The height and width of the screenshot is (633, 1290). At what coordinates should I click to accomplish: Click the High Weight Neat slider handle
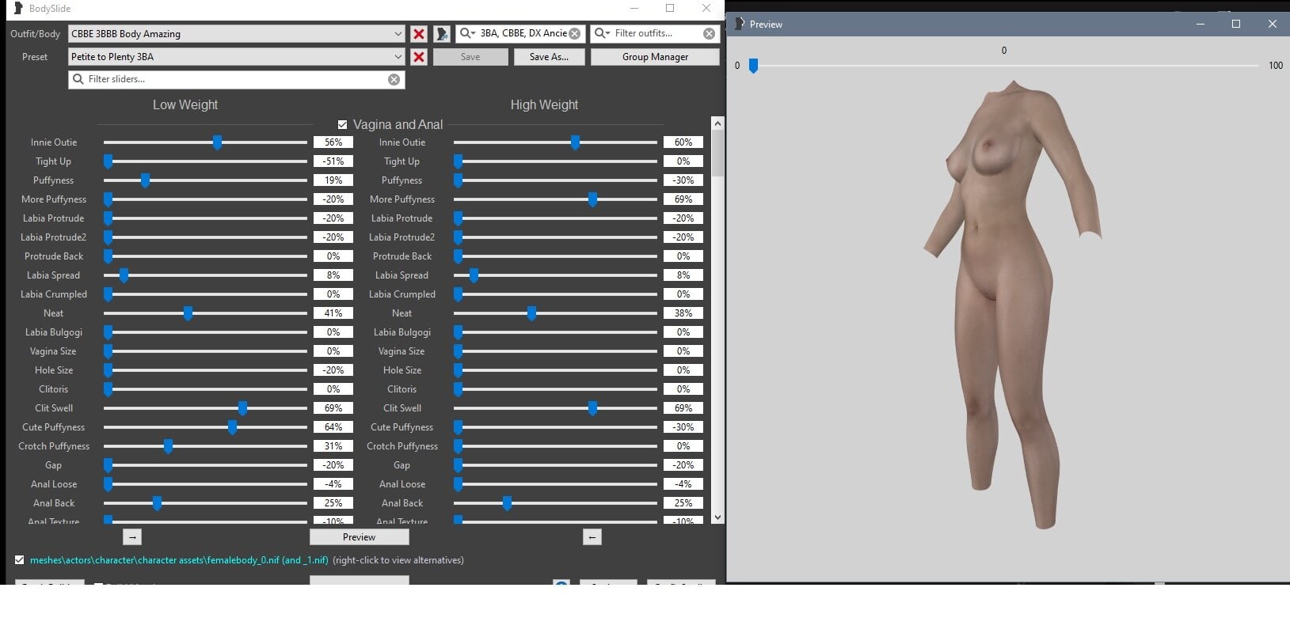click(x=531, y=313)
